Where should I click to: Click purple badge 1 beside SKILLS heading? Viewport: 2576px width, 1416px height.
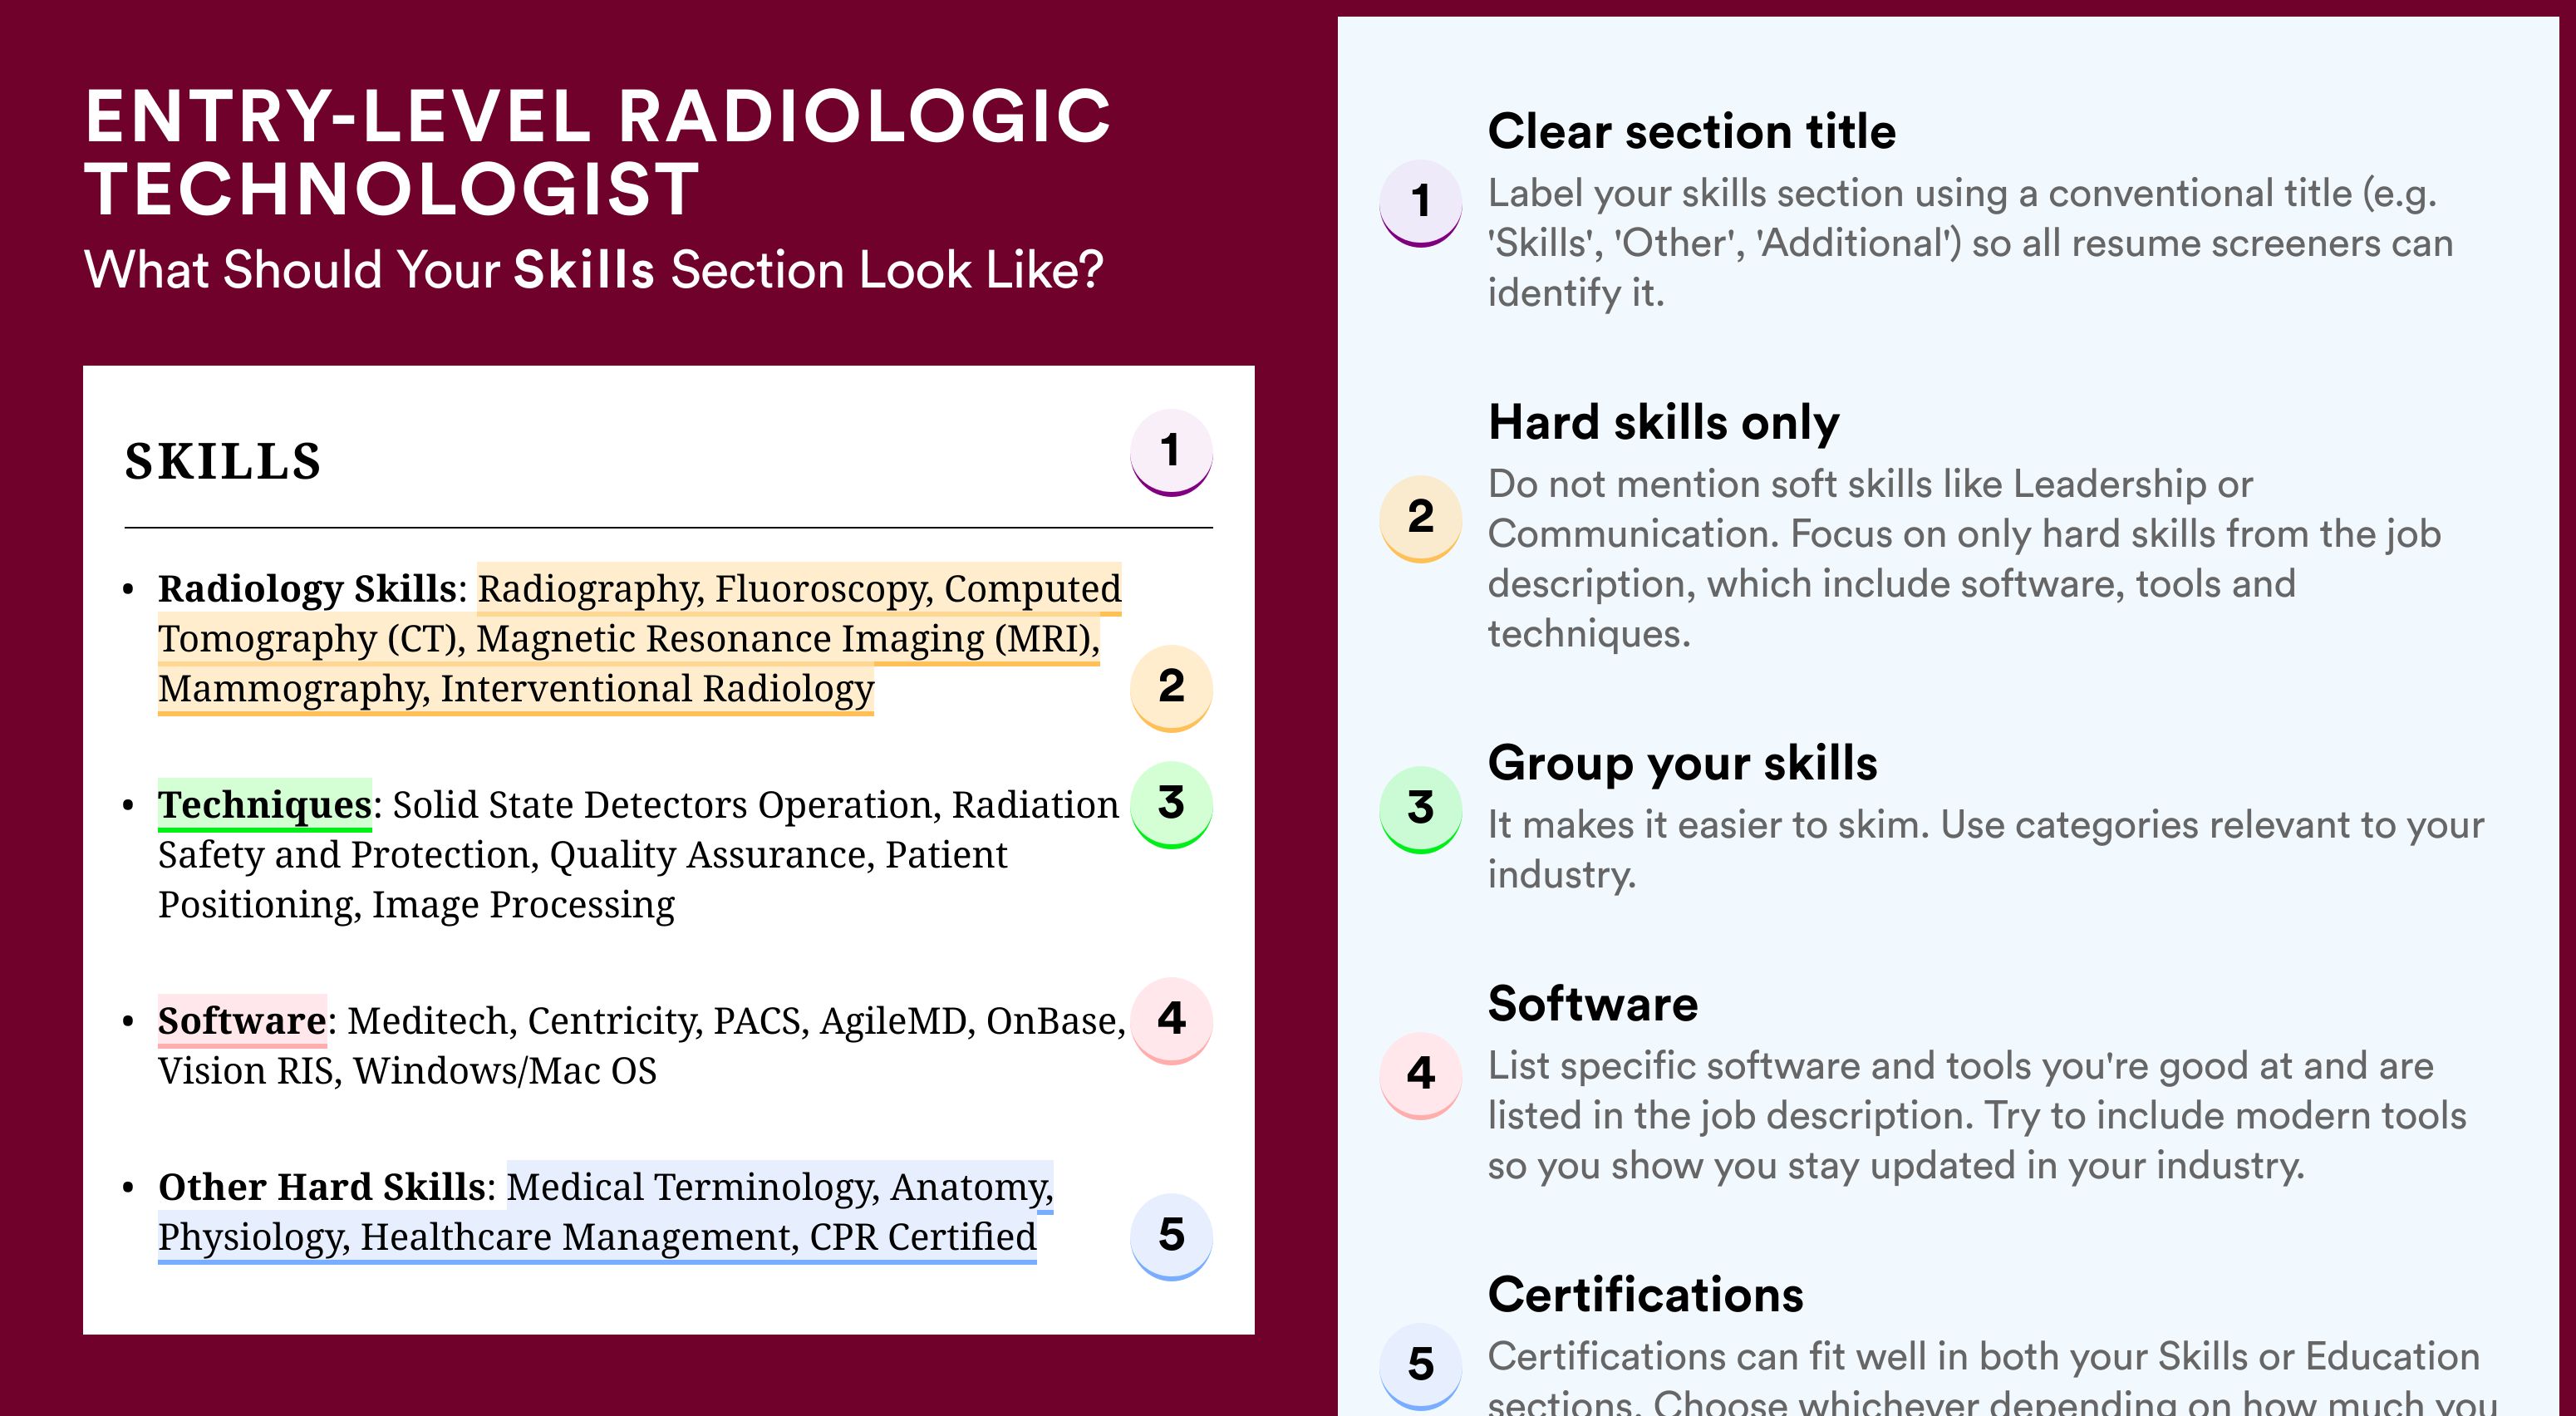pos(1171,452)
